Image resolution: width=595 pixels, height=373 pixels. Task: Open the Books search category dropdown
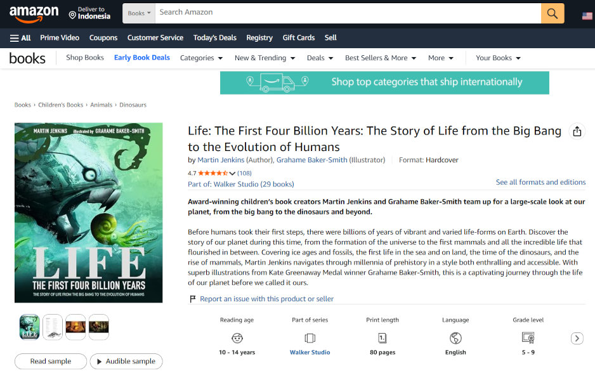[139, 13]
